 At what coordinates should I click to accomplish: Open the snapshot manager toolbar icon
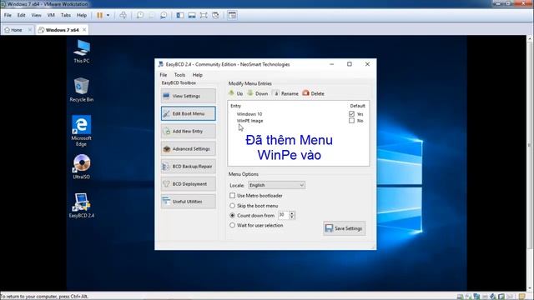click(x=164, y=15)
